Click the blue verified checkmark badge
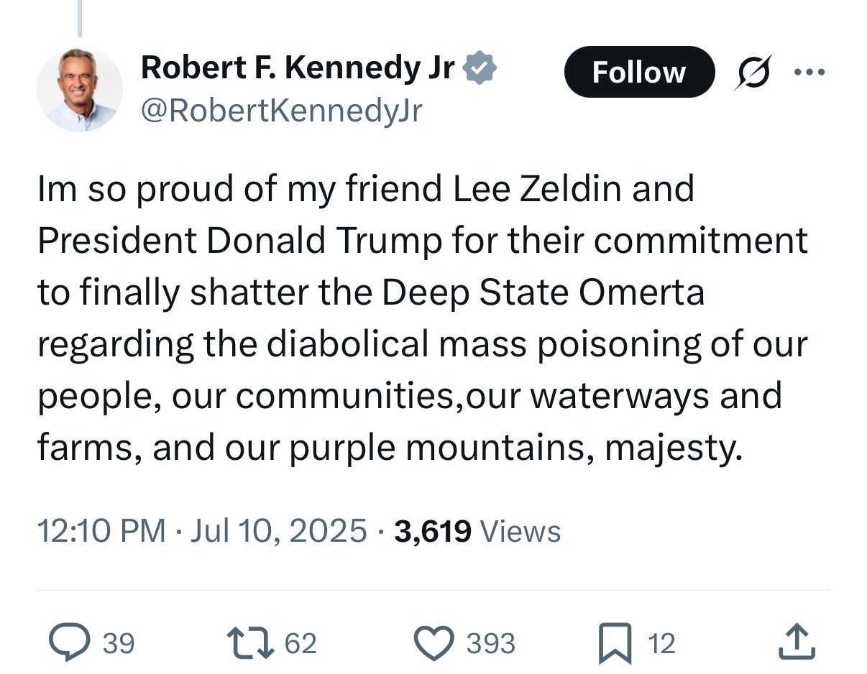 (480, 68)
